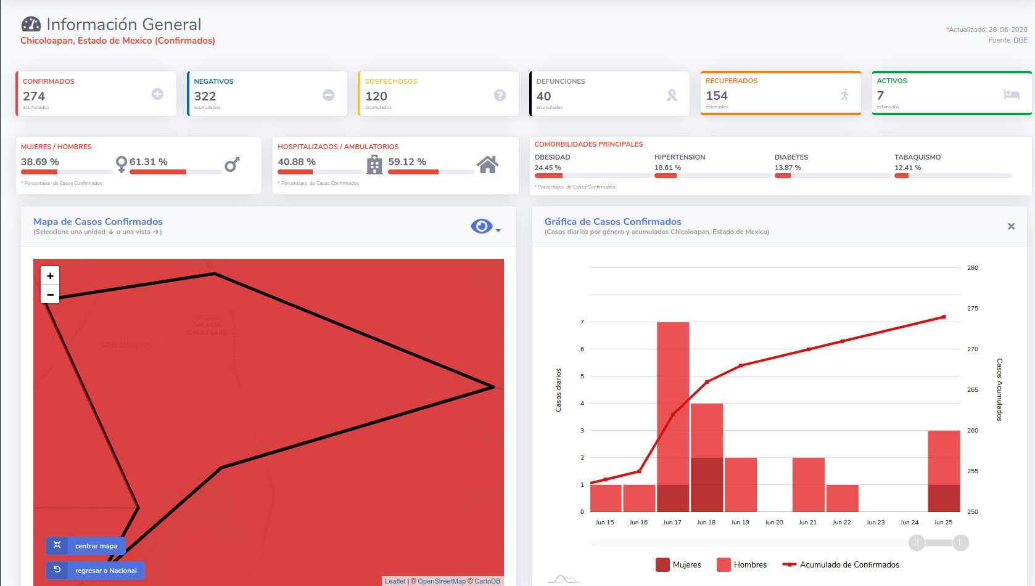Open the Leaflet attribution link
The image size is (1035, 586).
click(x=395, y=581)
